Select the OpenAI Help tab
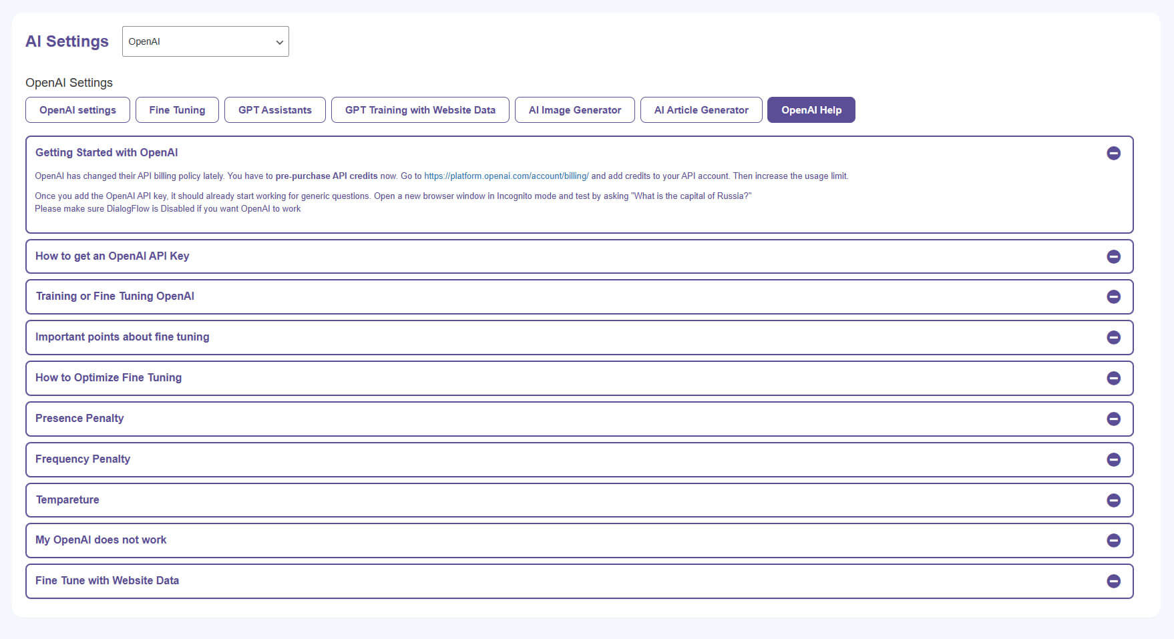 [811, 110]
